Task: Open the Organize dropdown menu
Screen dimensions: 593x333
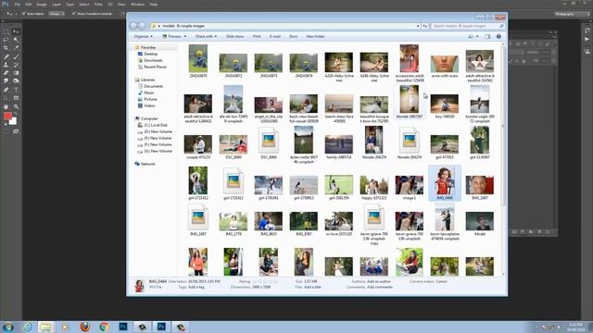Action: point(143,36)
